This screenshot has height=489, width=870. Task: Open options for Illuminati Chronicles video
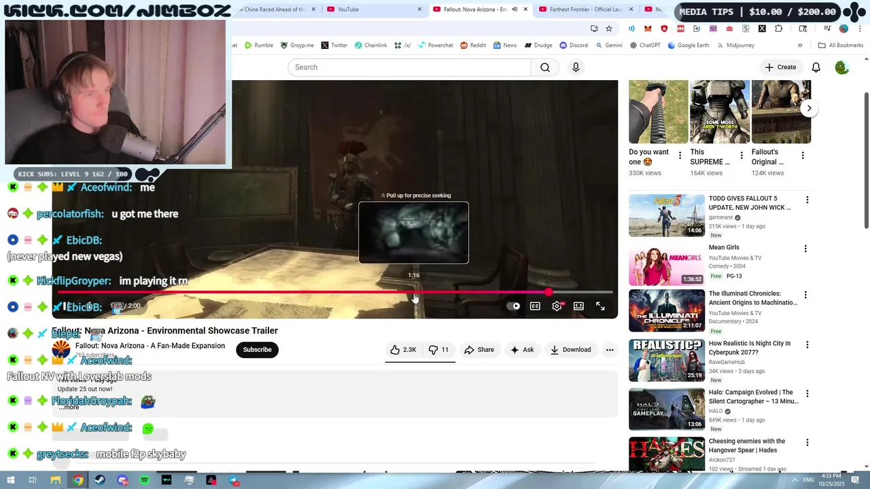click(x=806, y=295)
